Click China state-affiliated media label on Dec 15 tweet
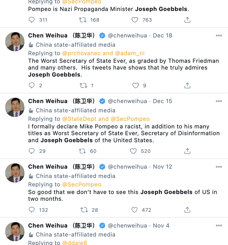The image size is (228, 245). (75, 110)
